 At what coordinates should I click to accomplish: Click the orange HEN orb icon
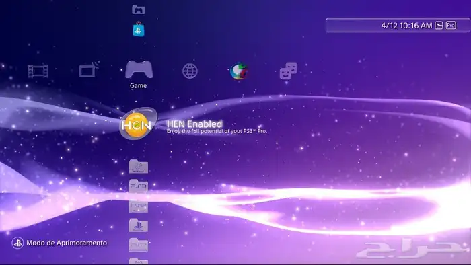tap(138, 124)
